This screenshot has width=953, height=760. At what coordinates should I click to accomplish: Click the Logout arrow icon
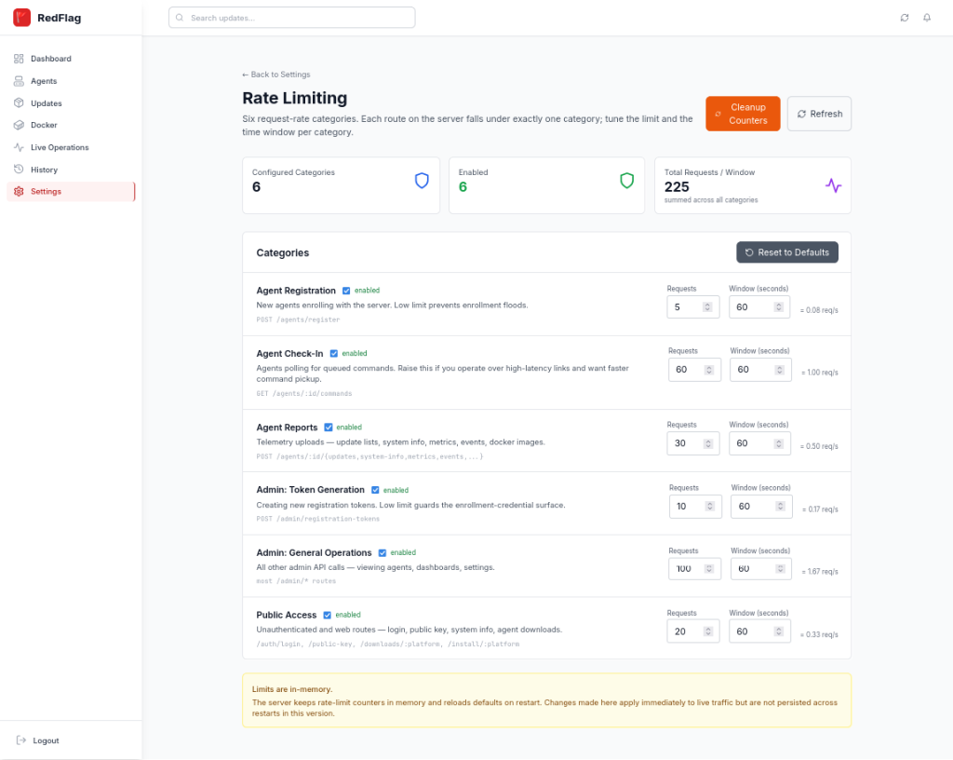[x=21, y=740]
